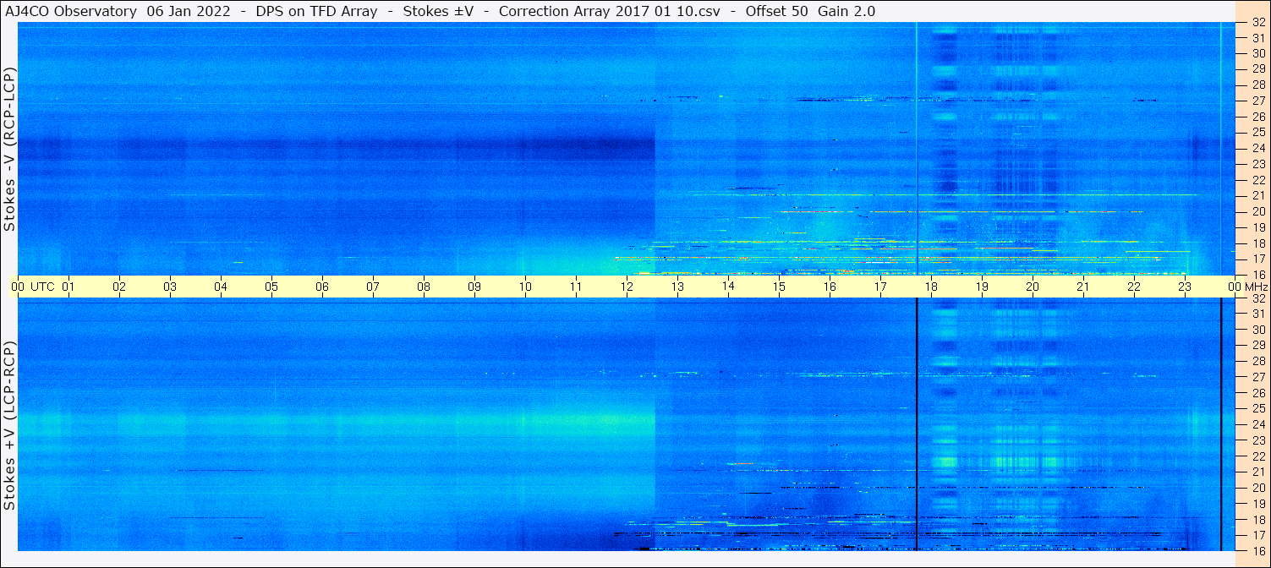Select hour 03 on the time axis
This screenshot has height=568, width=1271.
(170, 287)
